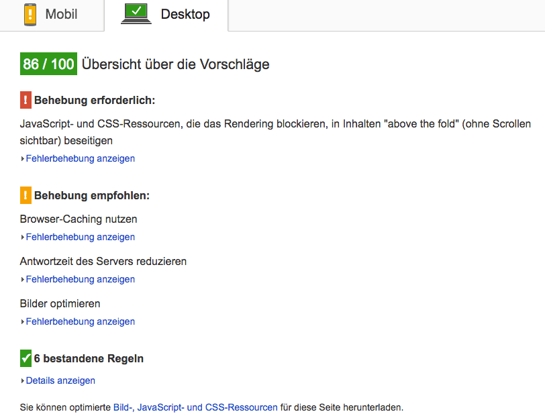This screenshot has width=545, height=418.
Task: Open Fehlerbehebung anzeigen under Browser-Caching nutzen
Action: coord(81,237)
